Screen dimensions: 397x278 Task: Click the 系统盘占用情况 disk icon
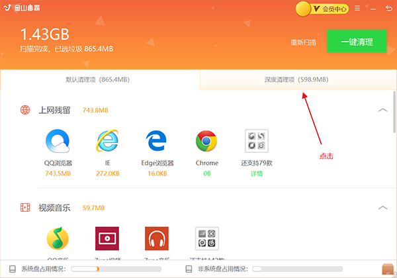point(13,269)
